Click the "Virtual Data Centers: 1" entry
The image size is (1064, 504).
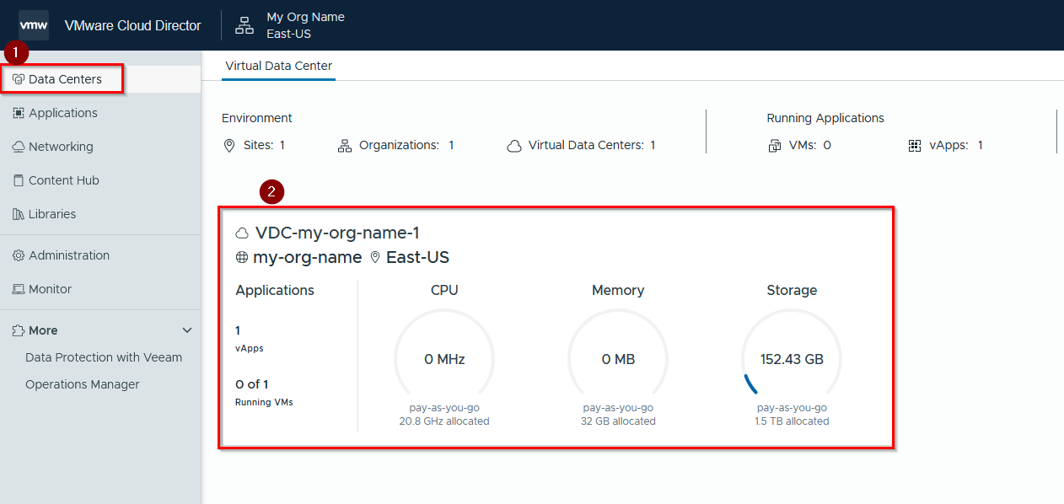[582, 146]
